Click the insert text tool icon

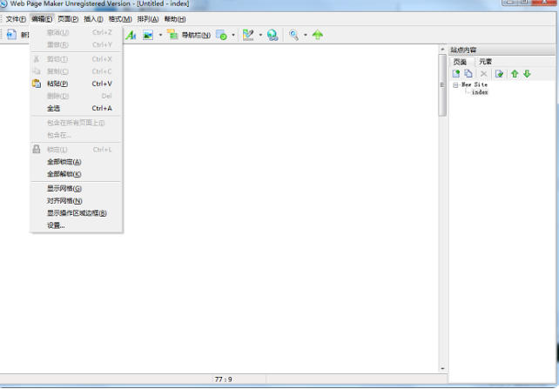131,35
